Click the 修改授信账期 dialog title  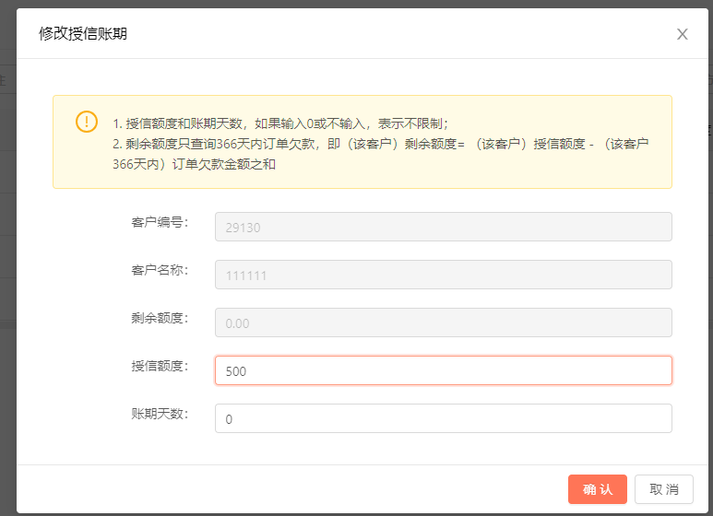(83, 33)
